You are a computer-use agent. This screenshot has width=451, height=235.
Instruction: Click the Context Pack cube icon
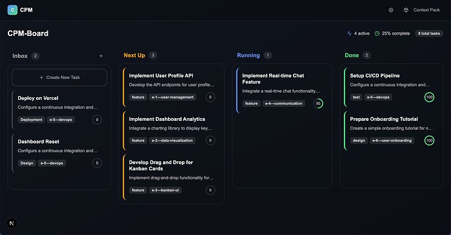click(x=406, y=10)
